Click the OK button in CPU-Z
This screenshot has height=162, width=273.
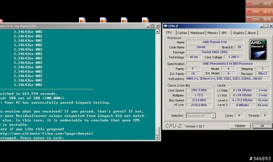262,126
